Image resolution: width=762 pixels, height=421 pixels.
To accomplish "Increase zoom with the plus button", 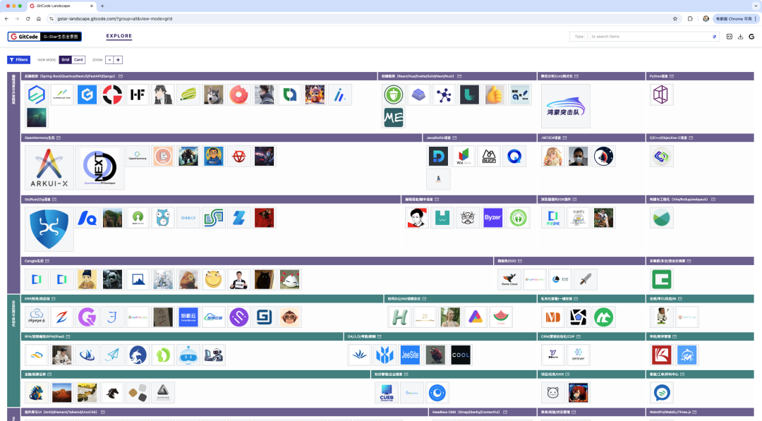I will [x=118, y=60].
